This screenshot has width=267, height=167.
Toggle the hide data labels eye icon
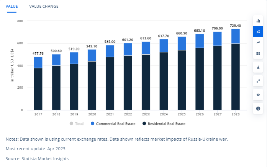[258, 95]
